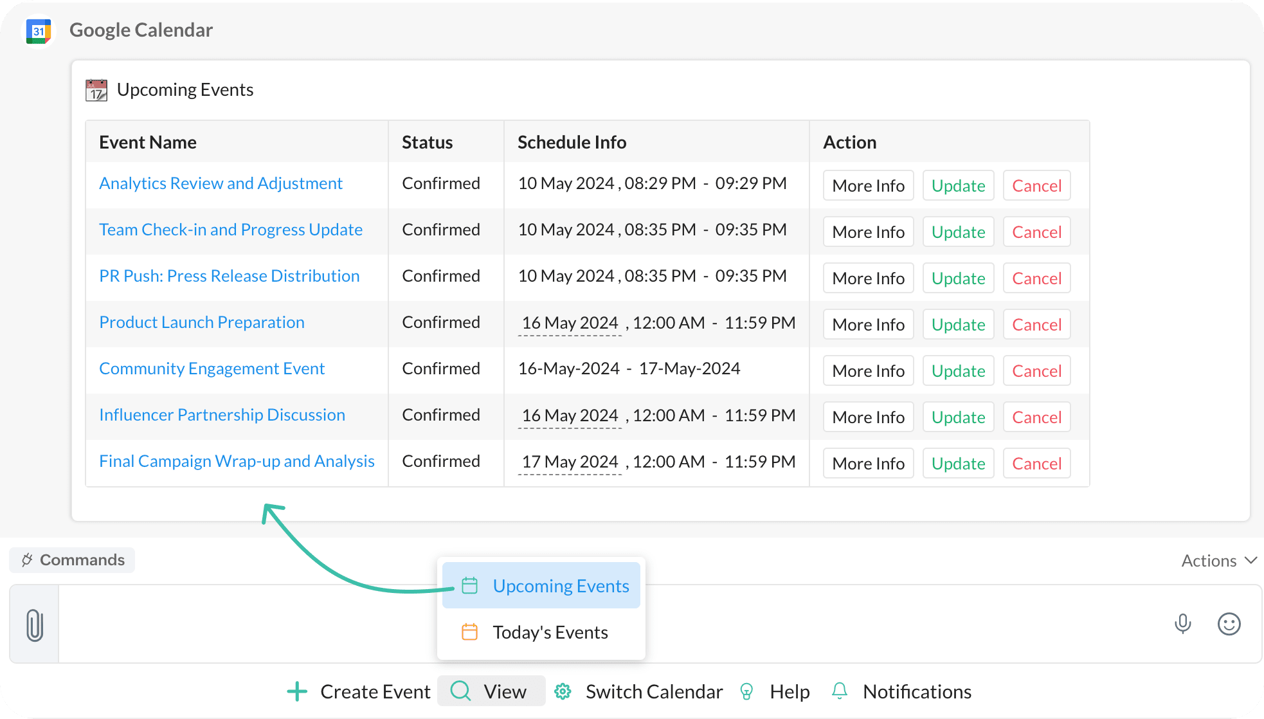Image resolution: width=1264 pixels, height=719 pixels.
Task: Select Upcoming Events from popup menu
Action: [x=541, y=586]
